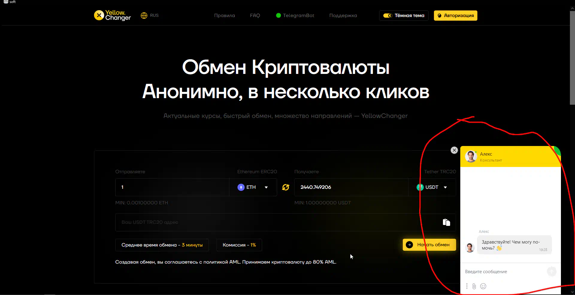The image size is (575, 295).
Task: Click the Алекс name in chat header
Action: [486, 154]
